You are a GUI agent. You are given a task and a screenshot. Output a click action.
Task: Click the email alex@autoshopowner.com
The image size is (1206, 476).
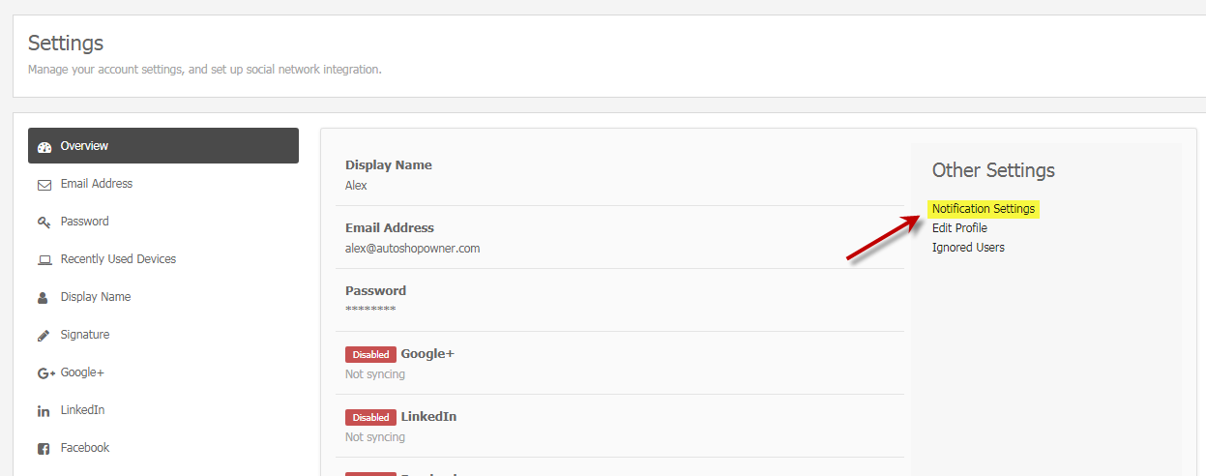pyautogui.click(x=413, y=249)
